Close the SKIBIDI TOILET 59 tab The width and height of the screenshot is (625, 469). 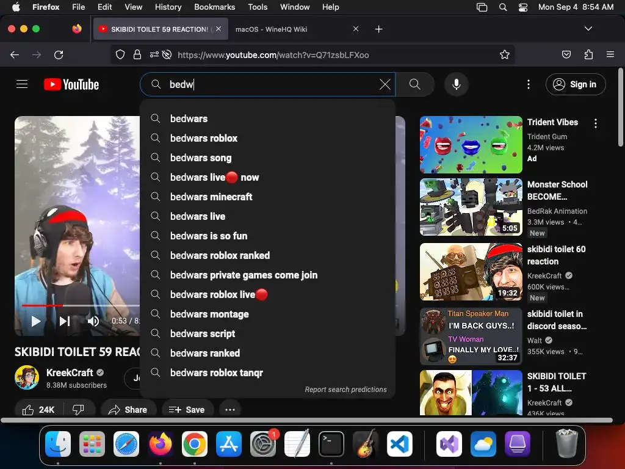click(219, 29)
